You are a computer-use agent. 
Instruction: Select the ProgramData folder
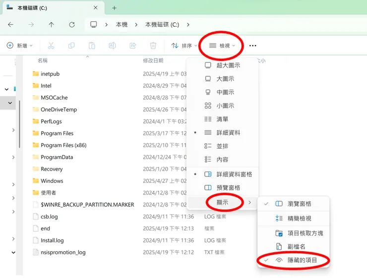[x=57, y=157]
